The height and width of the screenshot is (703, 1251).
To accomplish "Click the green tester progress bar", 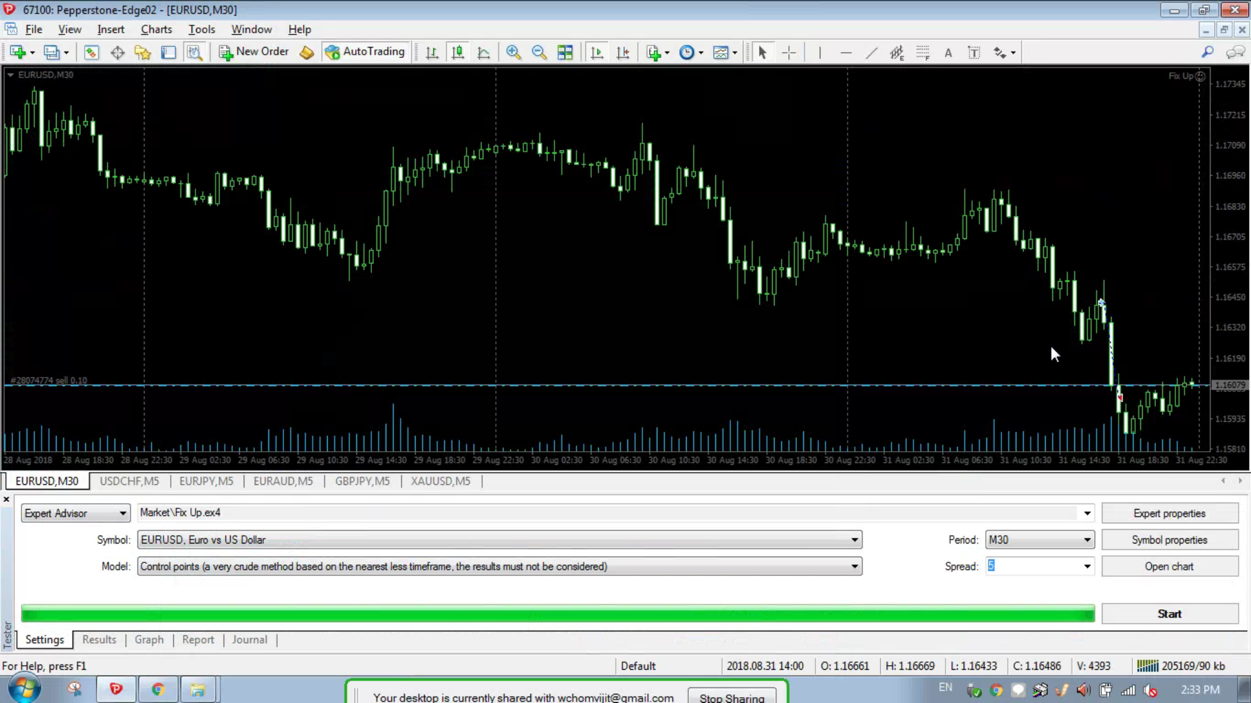I will 558,614.
